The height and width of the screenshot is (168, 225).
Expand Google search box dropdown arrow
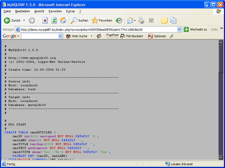point(60,36)
